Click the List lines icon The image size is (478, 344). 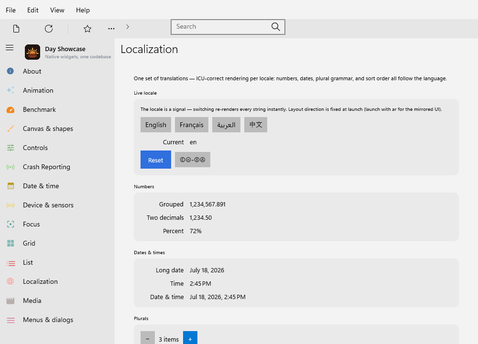click(11, 263)
